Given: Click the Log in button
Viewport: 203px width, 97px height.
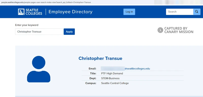Looking at the screenshot, I should pos(129,12).
